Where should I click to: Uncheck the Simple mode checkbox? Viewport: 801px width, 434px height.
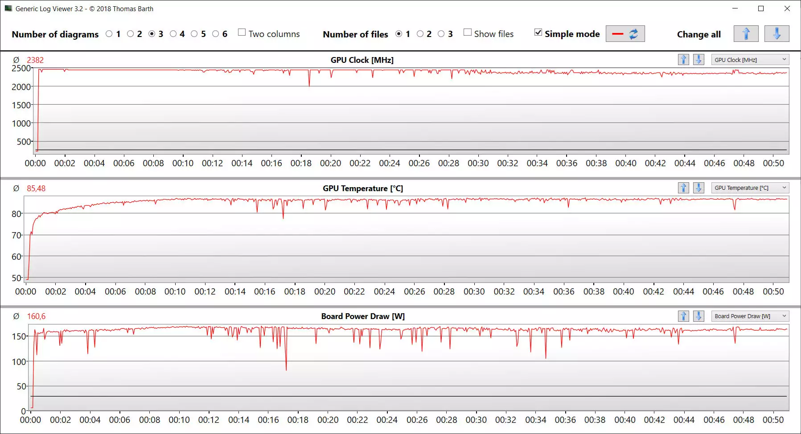coord(538,33)
